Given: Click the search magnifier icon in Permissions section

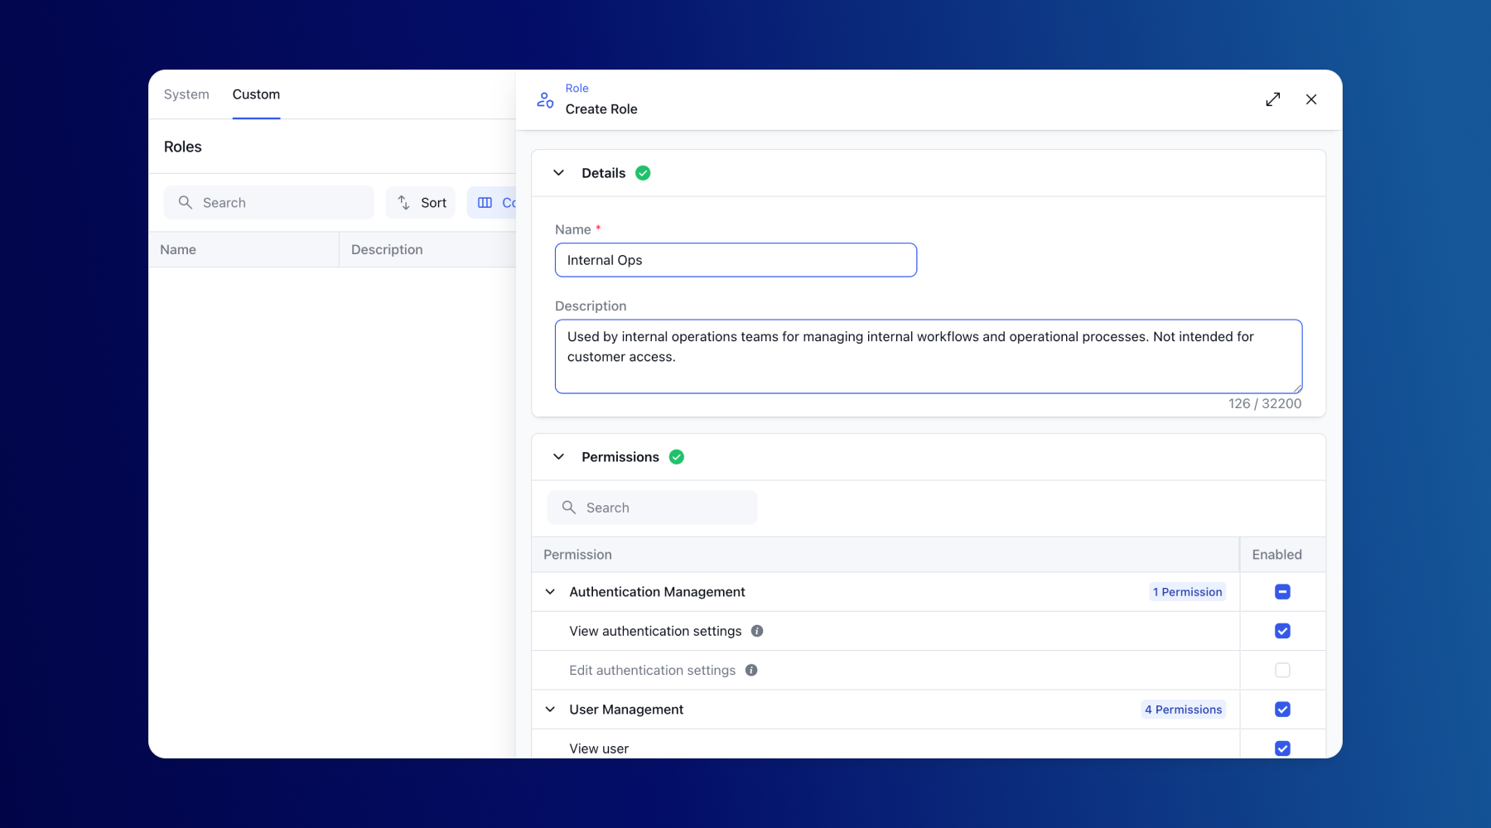Looking at the screenshot, I should pos(569,507).
